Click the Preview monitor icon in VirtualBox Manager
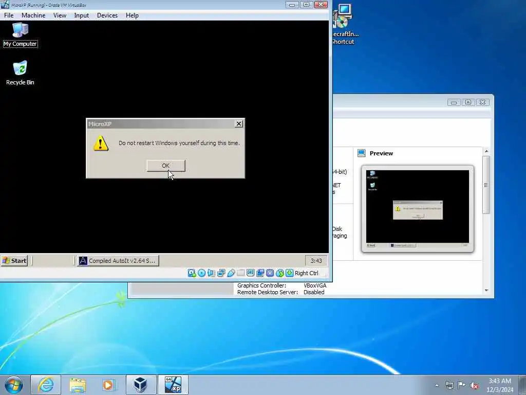The width and height of the screenshot is (526, 395). coord(361,153)
